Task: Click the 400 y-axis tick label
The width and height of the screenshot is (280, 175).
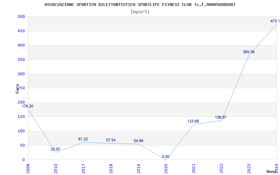Action: [x=21, y=45]
